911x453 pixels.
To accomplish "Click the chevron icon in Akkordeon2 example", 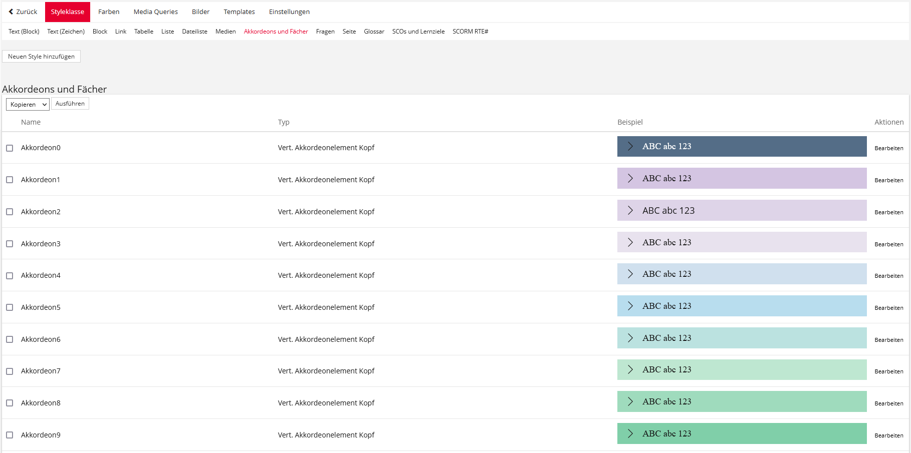I will [x=630, y=210].
